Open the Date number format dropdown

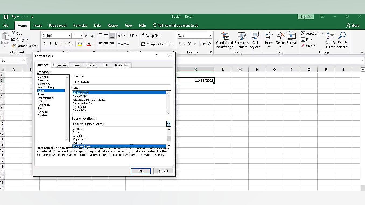tap(210, 35)
